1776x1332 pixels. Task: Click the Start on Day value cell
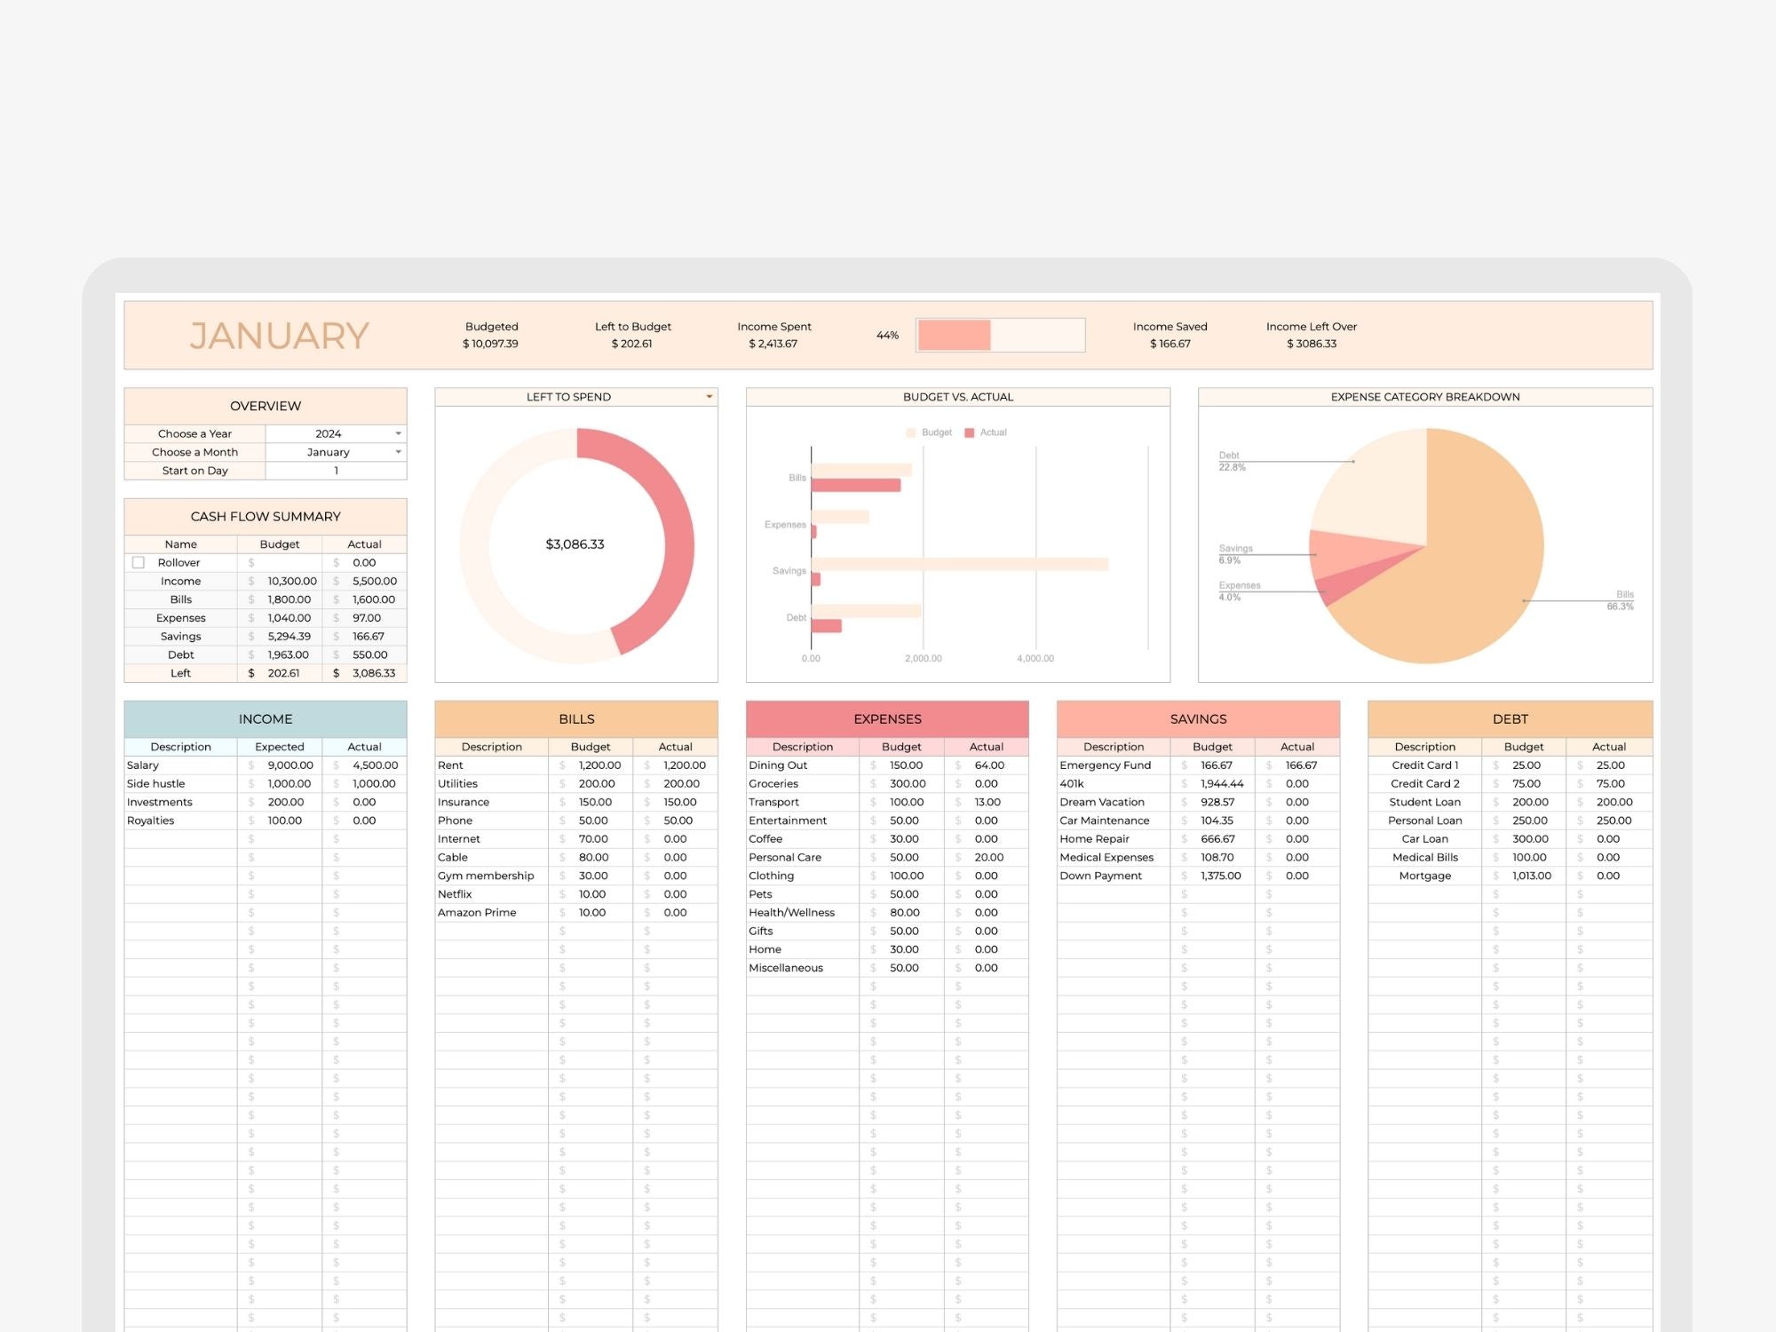(336, 471)
